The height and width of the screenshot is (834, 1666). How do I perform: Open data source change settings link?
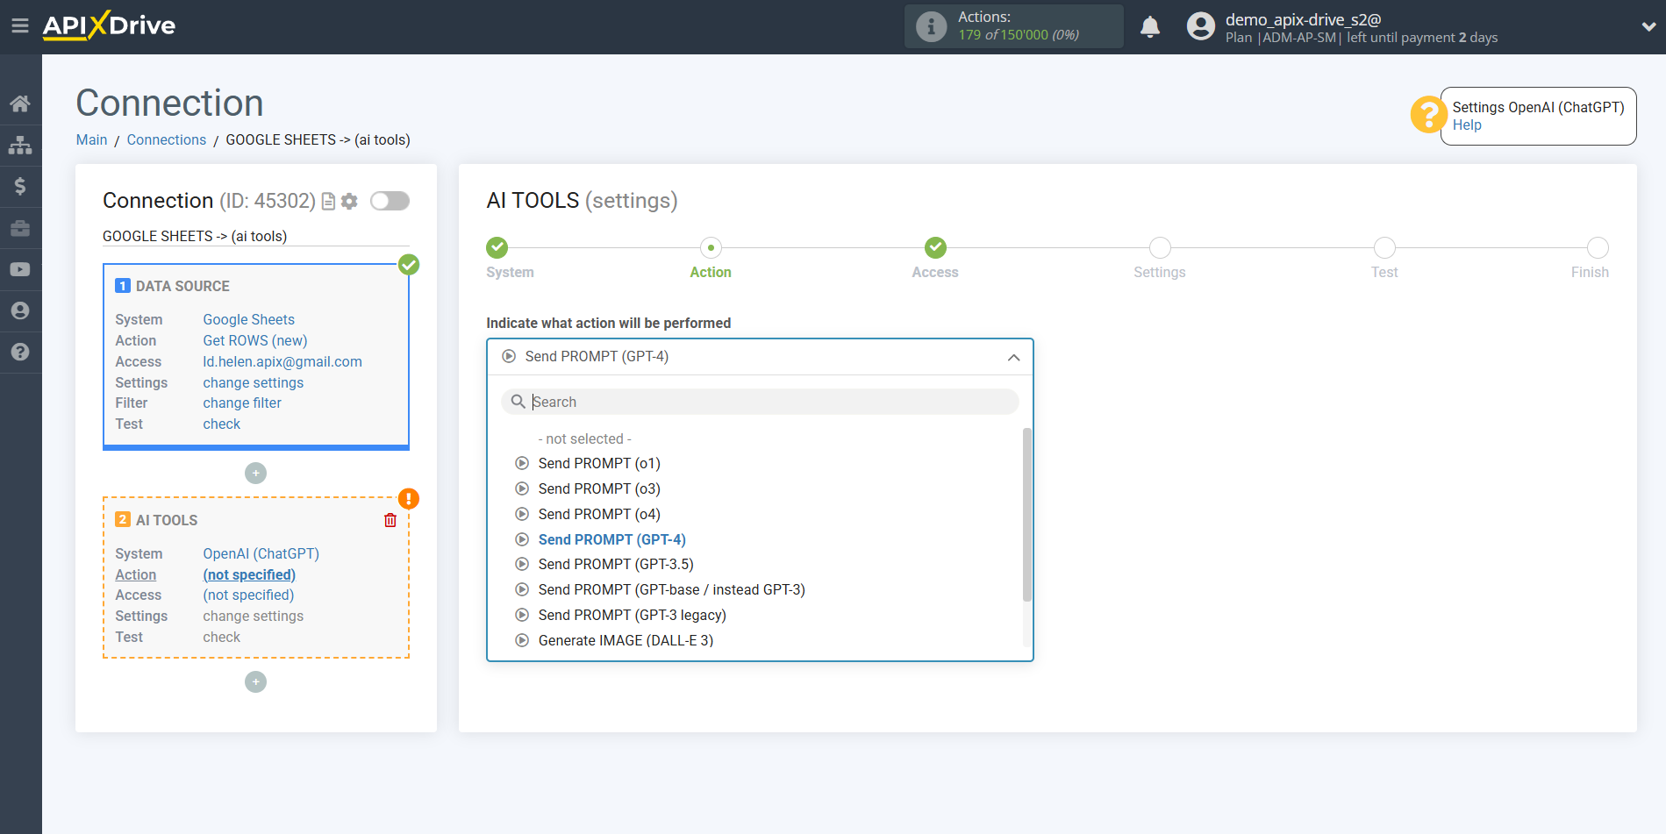coord(254,383)
